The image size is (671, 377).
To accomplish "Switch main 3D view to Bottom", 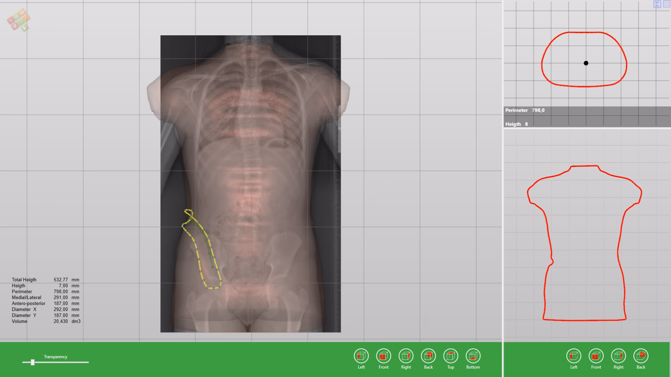I will click(473, 356).
